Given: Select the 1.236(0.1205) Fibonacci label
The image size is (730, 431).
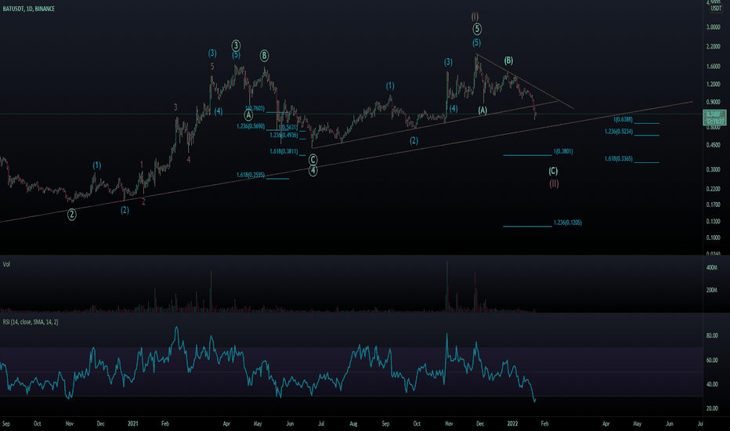Looking at the screenshot, I should coord(568,223).
